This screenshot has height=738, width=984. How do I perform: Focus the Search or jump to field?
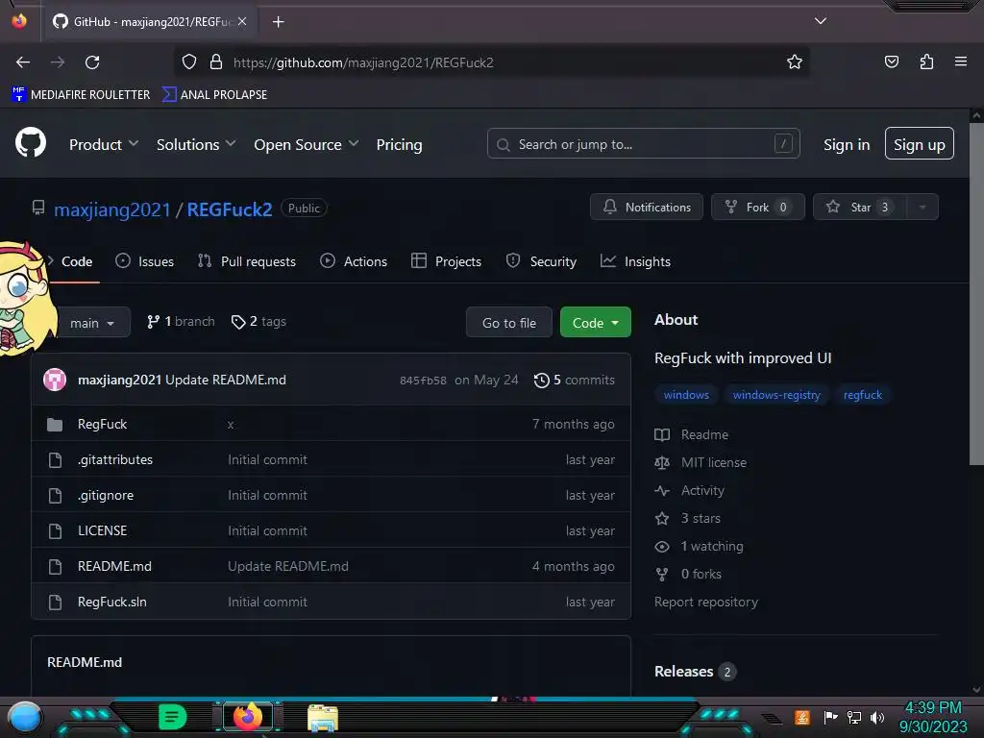coord(643,144)
